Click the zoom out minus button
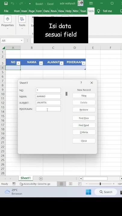 click(86, 184)
